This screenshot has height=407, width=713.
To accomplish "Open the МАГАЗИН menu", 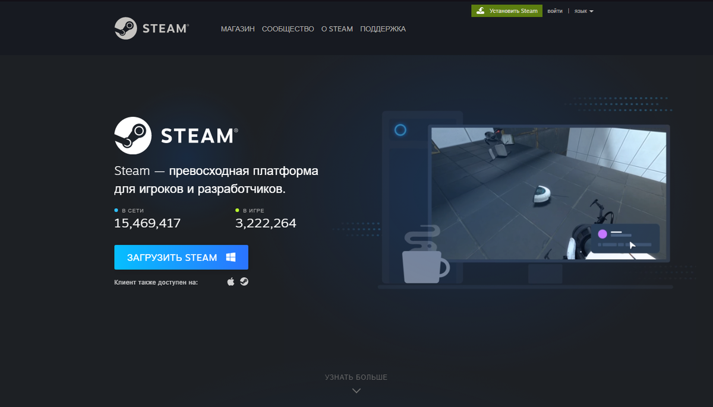I will [x=238, y=28].
